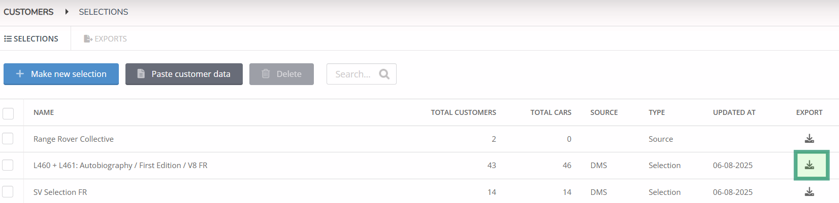Tick the select-all header checkbox
The image size is (839, 203).
[x=8, y=113]
